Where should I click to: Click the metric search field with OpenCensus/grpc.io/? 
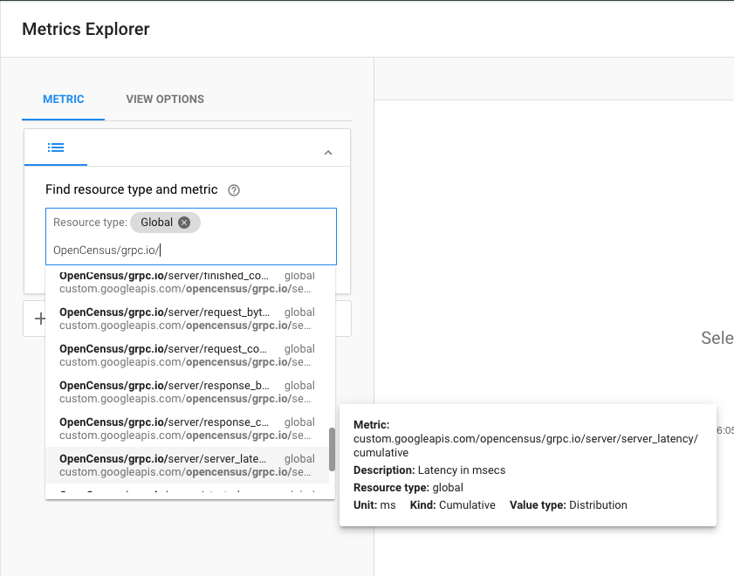[x=190, y=250]
